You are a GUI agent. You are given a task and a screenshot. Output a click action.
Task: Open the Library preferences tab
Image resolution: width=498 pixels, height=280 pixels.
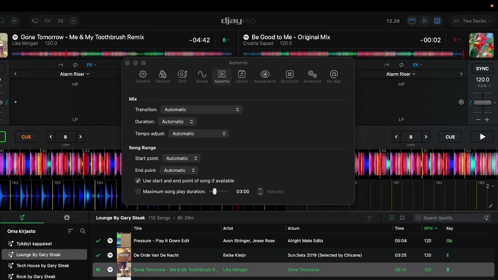pyautogui.click(x=242, y=77)
